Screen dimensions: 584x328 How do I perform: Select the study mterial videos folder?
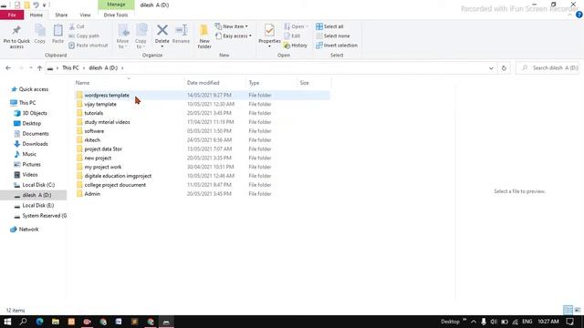(x=107, y=122)
